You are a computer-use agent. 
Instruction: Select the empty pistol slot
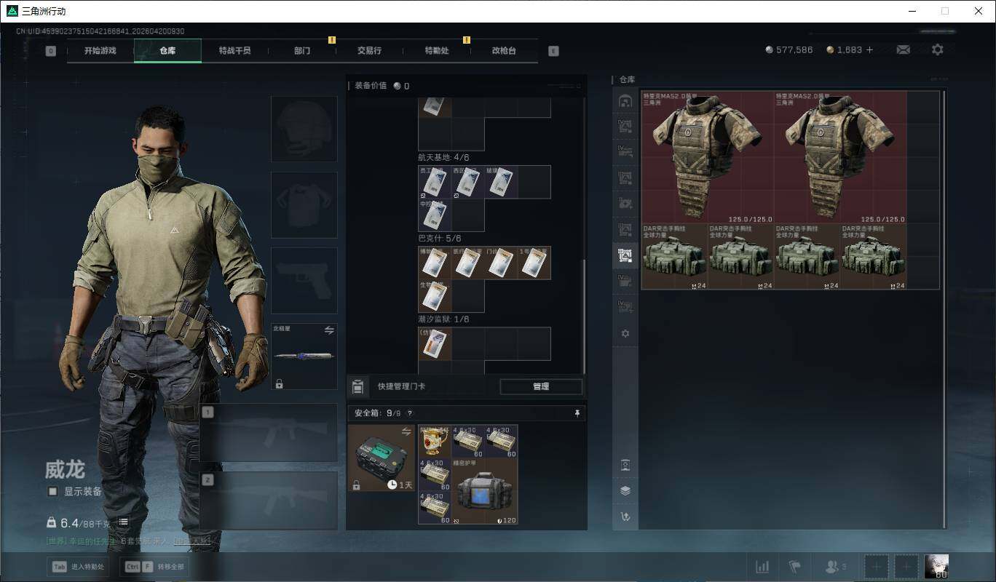(304, 281)
